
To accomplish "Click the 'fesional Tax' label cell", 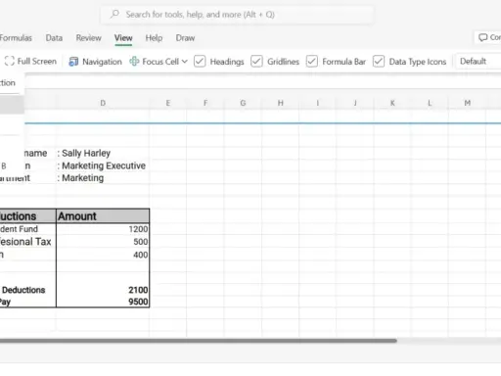I will [x=27, y=242].
